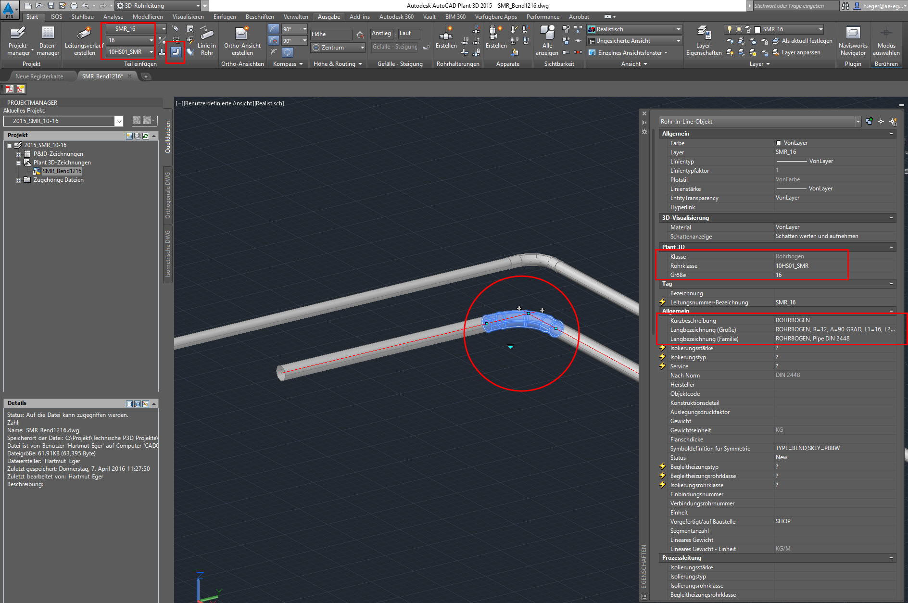The image size is (908, 603).
Task: Click the AutoCAD Plant 3D application button
Action: (9, 9)
